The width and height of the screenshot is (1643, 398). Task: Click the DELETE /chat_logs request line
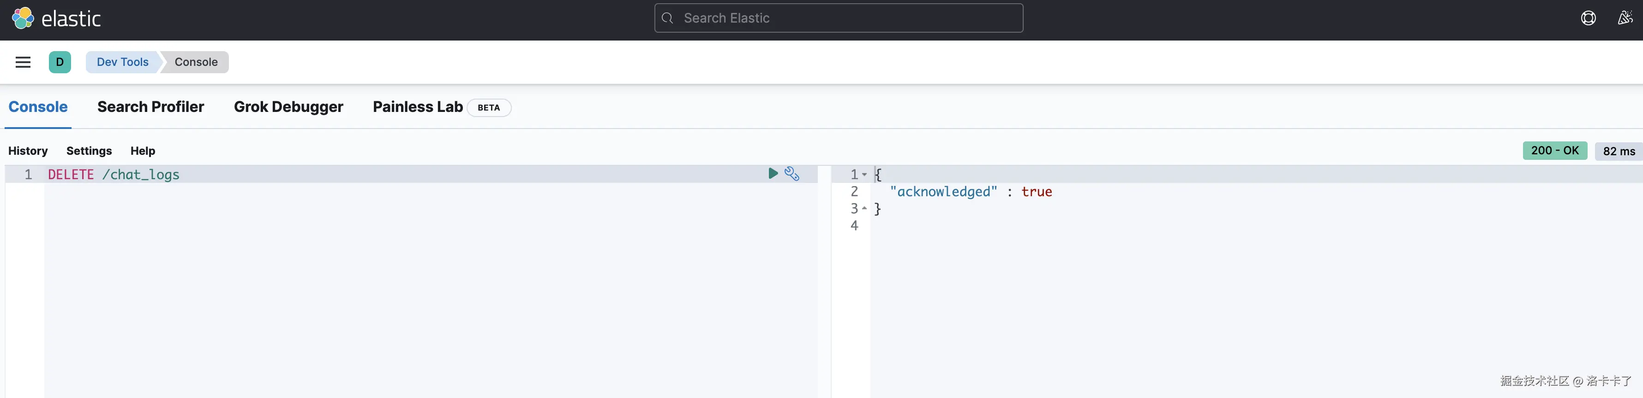pyautogui.click(x=114, y=175)
